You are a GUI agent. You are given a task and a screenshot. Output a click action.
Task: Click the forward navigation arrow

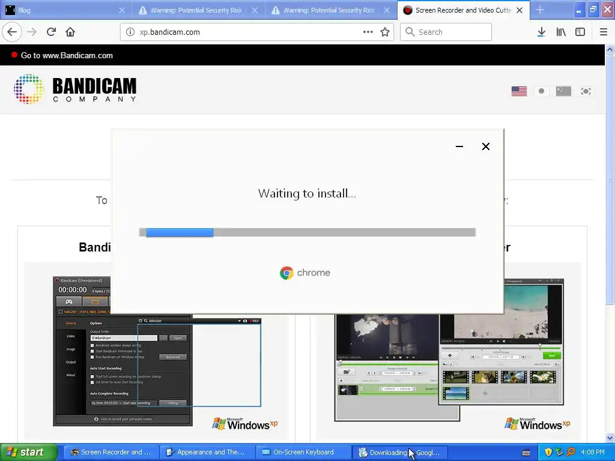tap(32, 32)
